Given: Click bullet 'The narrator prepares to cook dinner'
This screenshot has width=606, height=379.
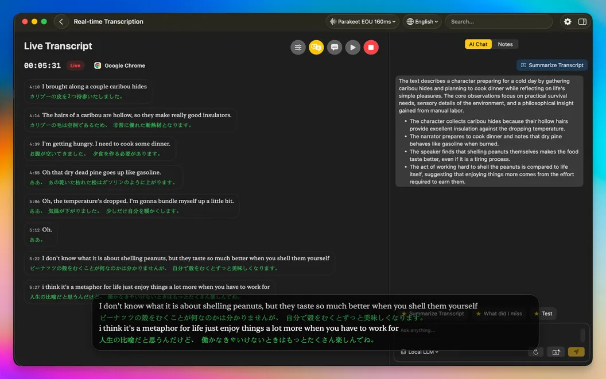Looking at the screenshot, I should click(486, 140).
